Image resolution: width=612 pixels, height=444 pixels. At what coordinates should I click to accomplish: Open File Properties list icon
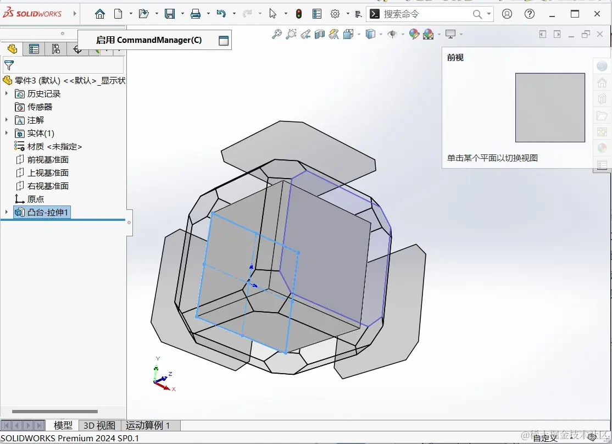coord(317,14)
